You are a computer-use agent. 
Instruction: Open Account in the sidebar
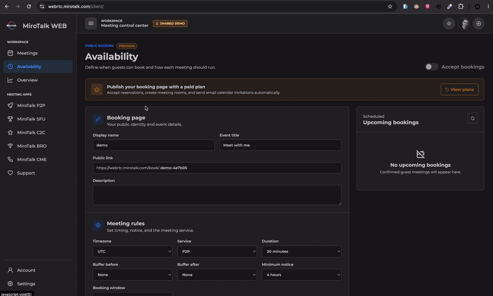pos(38,270)
